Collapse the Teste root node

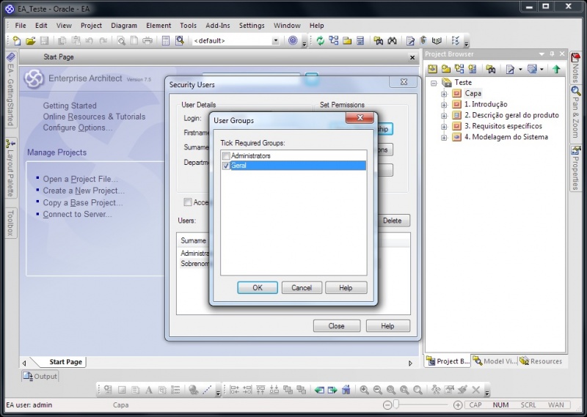tap(434, 83)
